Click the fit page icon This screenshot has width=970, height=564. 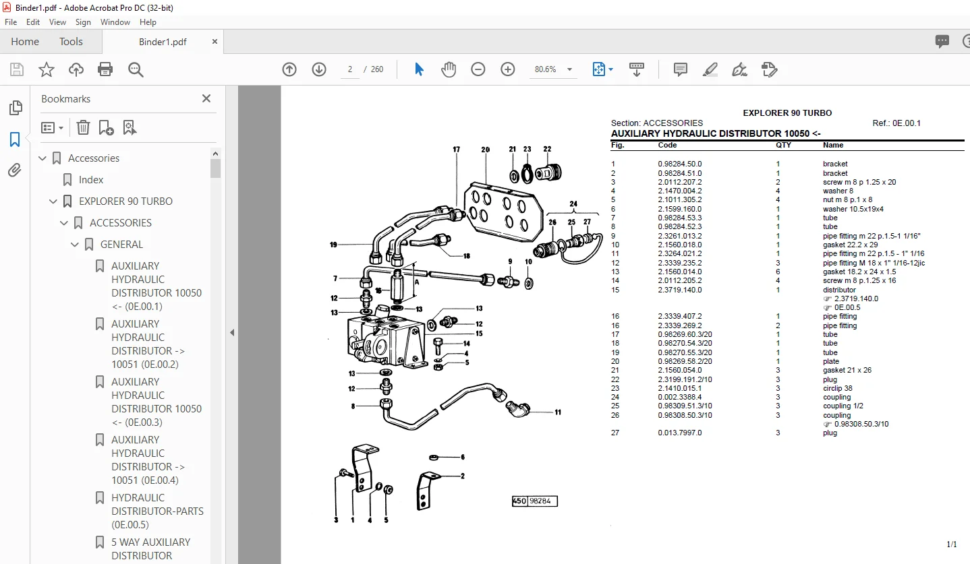click(598, 69)
